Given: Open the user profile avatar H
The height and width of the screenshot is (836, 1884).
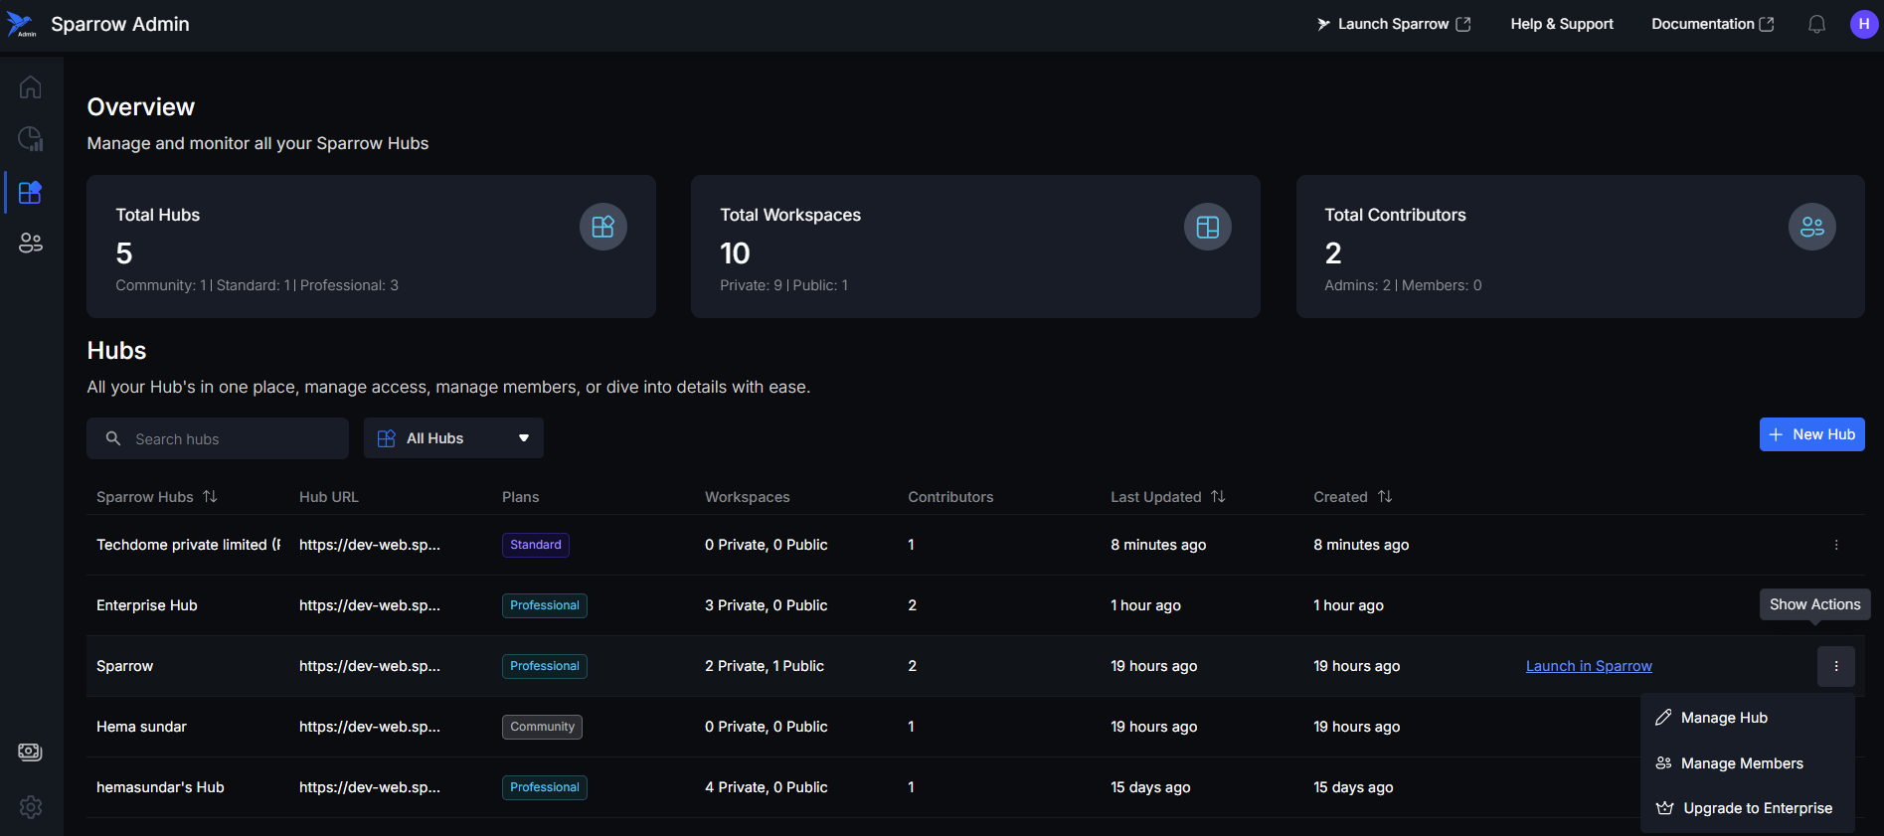Looking at the screenshot, I should coord(1863,24).
